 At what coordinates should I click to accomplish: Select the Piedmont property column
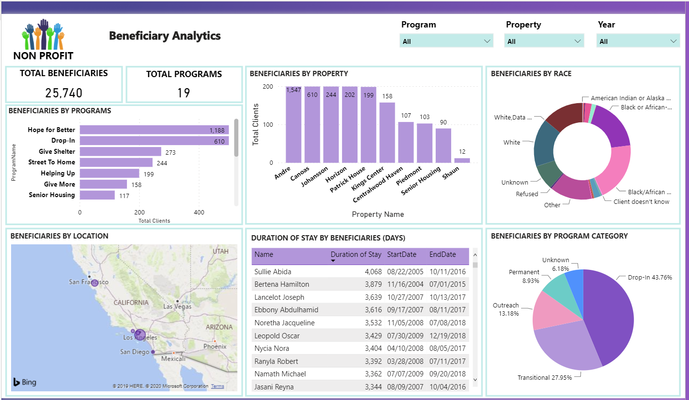click(425, 143)
